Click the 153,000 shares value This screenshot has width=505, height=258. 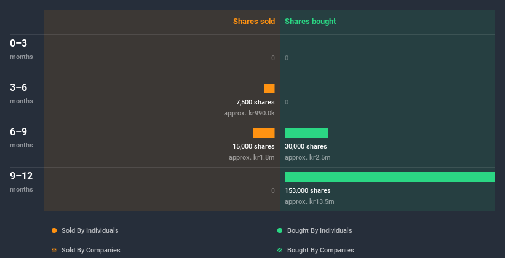pyautogui.click(x=308, y=190)
